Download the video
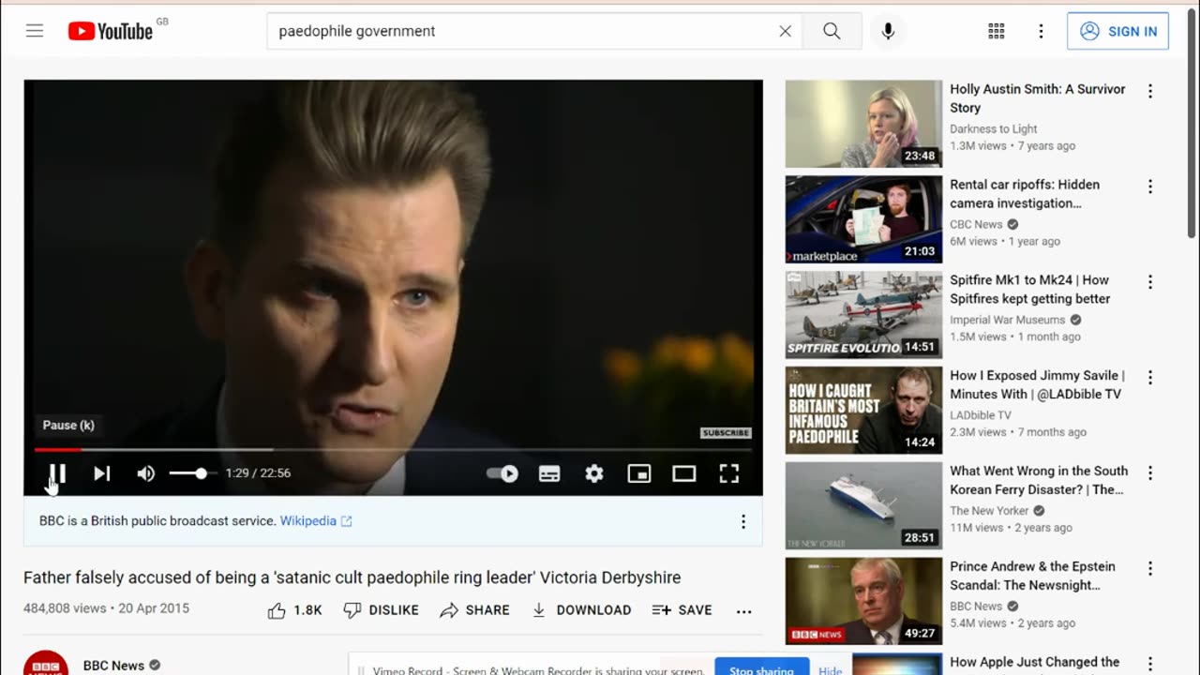 pos(581,610)
